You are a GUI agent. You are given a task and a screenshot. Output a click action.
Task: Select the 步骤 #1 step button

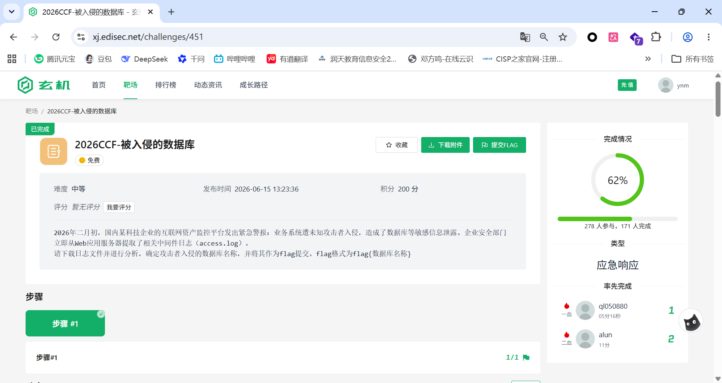(65, 323)
